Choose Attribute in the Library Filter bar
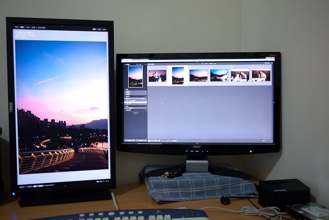Viewport: 329px width, 220px height. coord(206,64)
